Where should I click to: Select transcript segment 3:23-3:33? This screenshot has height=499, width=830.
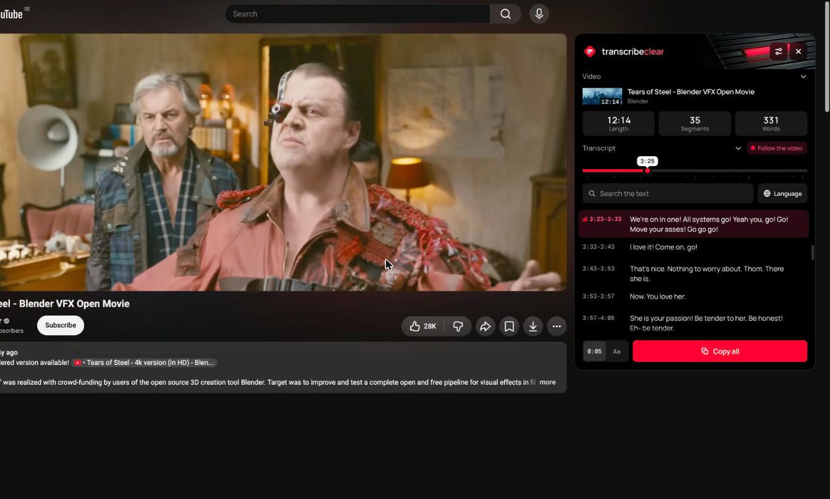pyautogui.click(x=694, y=224)
